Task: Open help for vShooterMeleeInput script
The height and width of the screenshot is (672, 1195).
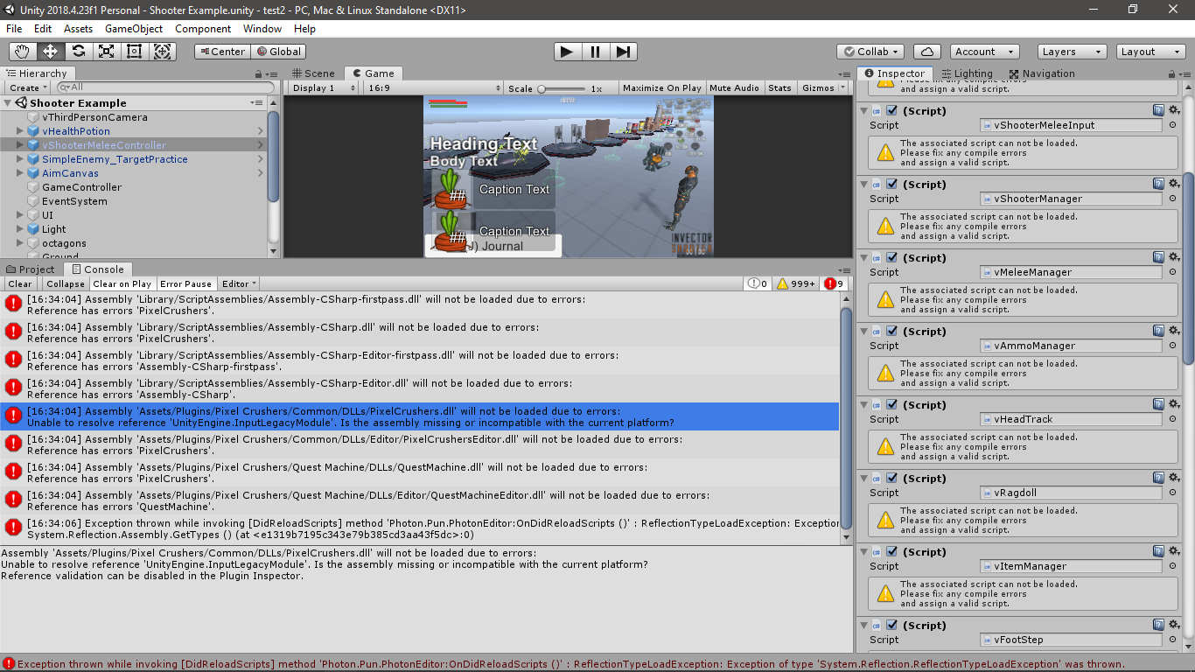Action: (x=1158, y=110)
